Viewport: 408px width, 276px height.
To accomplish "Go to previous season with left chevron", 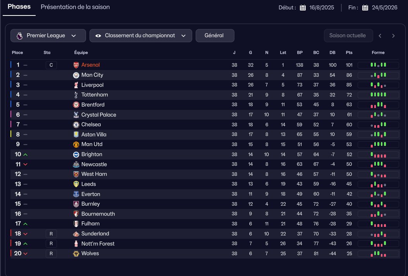I will pos(380,36).
